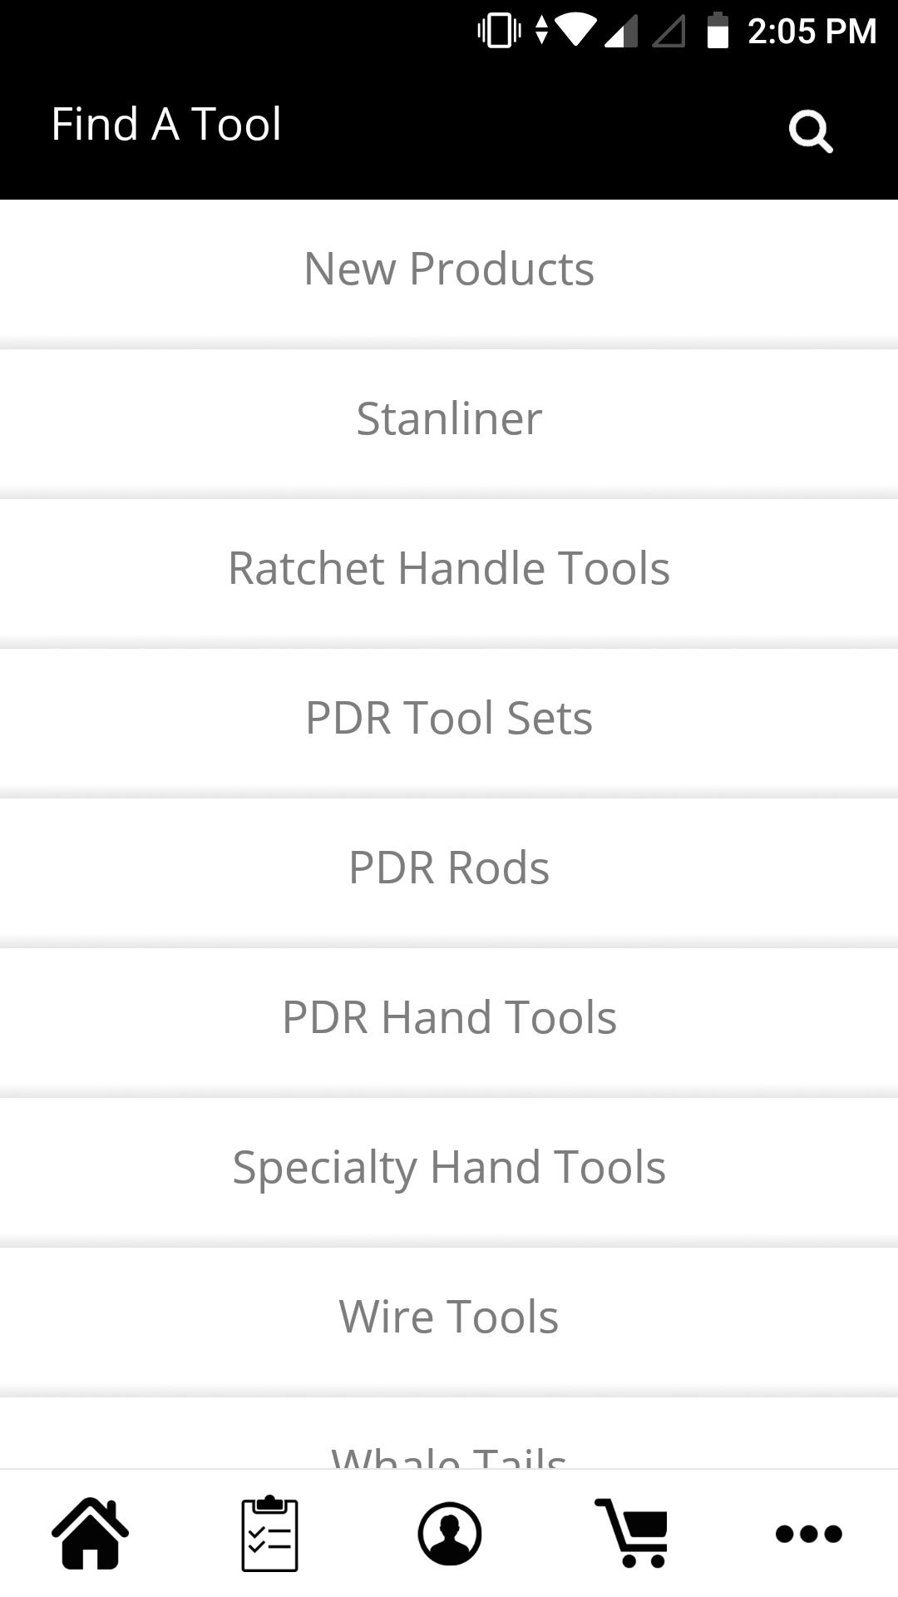This screenshot has width=898, height=1597.
Task: Tap the vibrate mode status icon
Action: (499, 32)
